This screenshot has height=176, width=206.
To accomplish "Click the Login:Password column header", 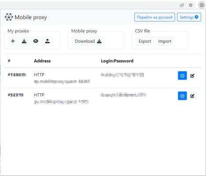I will click(x=117, y=61).
